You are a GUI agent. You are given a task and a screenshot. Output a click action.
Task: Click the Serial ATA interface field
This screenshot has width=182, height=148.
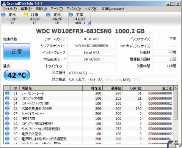91,53
